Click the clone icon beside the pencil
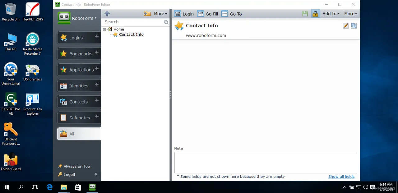 pos(354,25)
